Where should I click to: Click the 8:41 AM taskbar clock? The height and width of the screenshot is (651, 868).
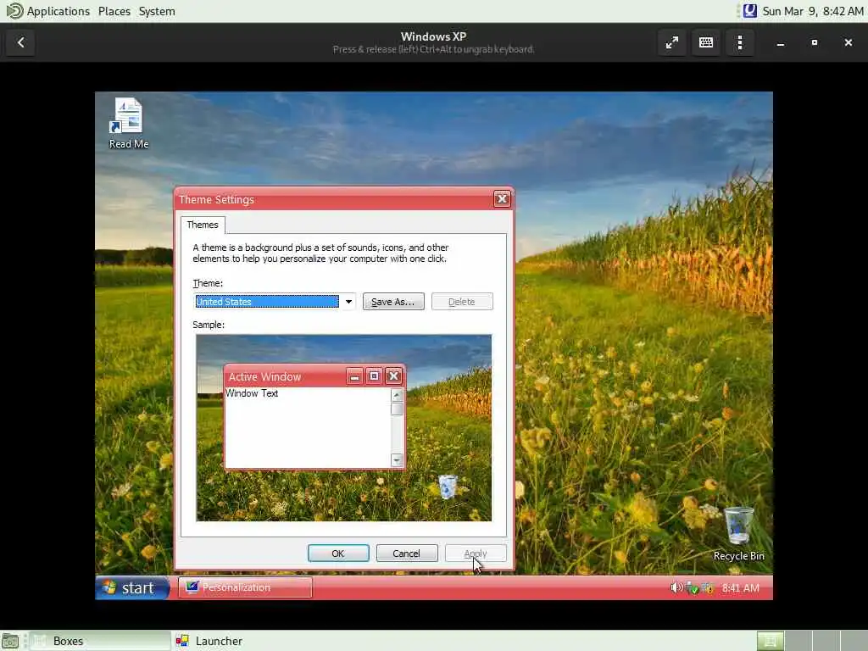(x=740, y=588)
